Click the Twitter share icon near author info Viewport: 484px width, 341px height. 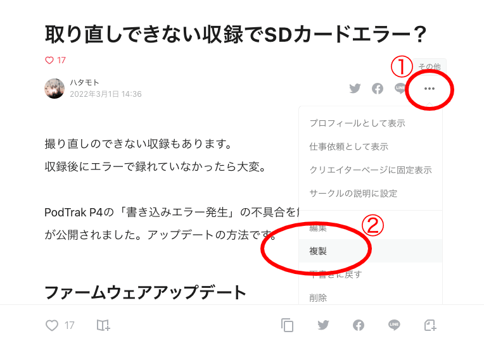pos(355,89)
